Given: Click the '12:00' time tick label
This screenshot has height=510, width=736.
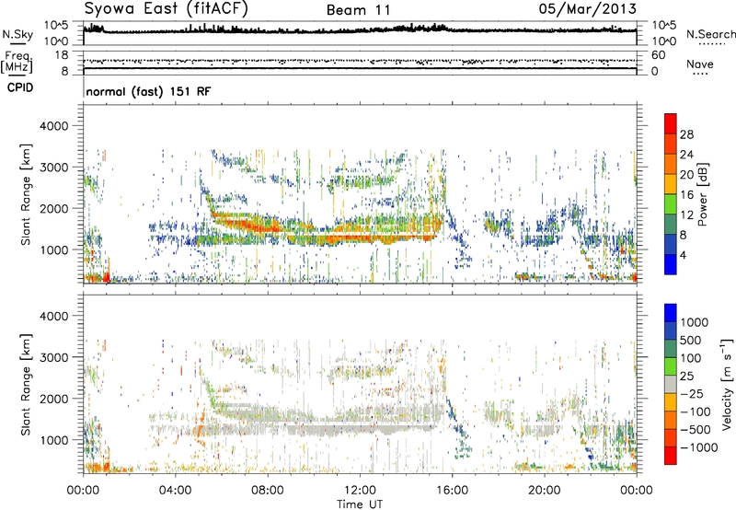Looking at the screenshot, I should (x=360, y=491).
